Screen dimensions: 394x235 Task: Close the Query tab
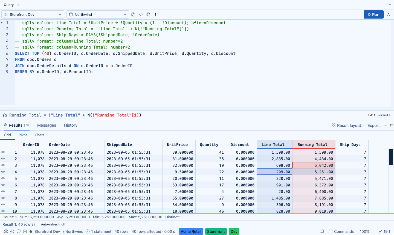(x=18, y=5)
